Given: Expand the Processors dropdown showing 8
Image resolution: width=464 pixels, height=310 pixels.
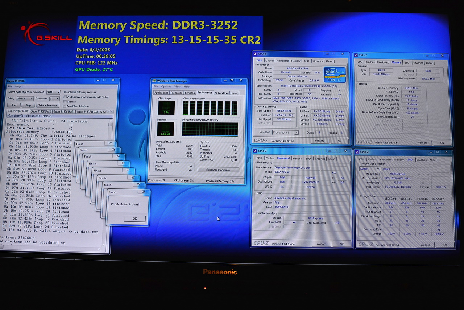Looking at the screenshot, I should pos(54,98).
